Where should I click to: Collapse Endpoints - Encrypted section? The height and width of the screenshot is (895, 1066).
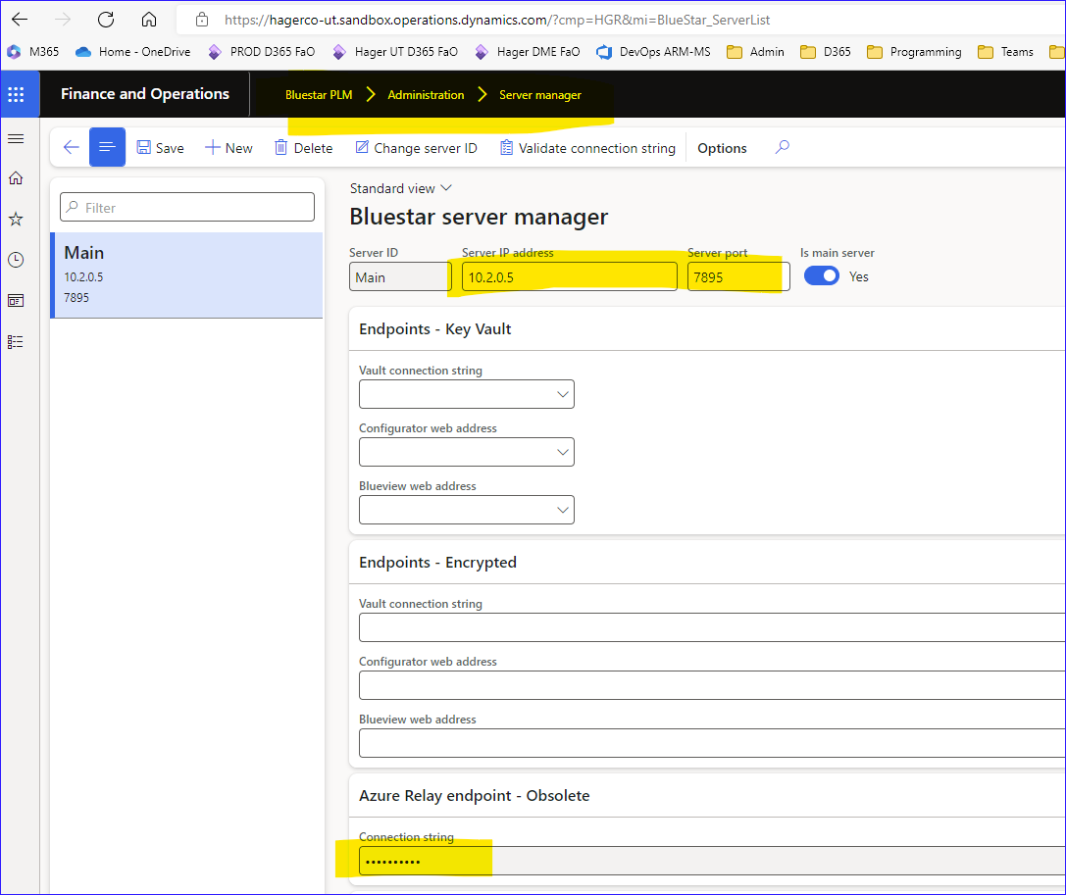(437, 562)
